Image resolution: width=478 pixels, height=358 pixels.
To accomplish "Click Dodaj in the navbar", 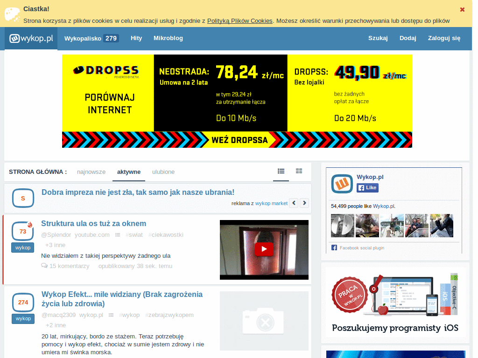I will pos(408,38).
